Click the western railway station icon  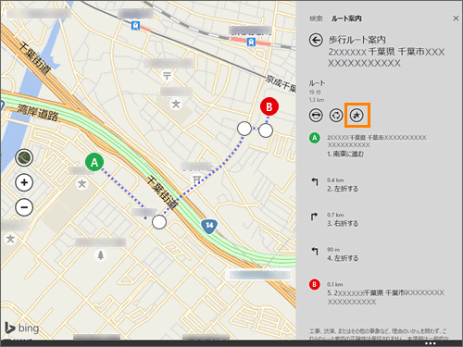point(135,26)
